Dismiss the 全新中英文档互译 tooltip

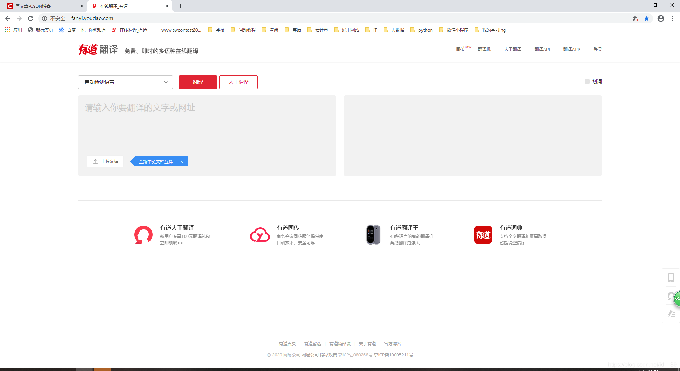(182, 162)
